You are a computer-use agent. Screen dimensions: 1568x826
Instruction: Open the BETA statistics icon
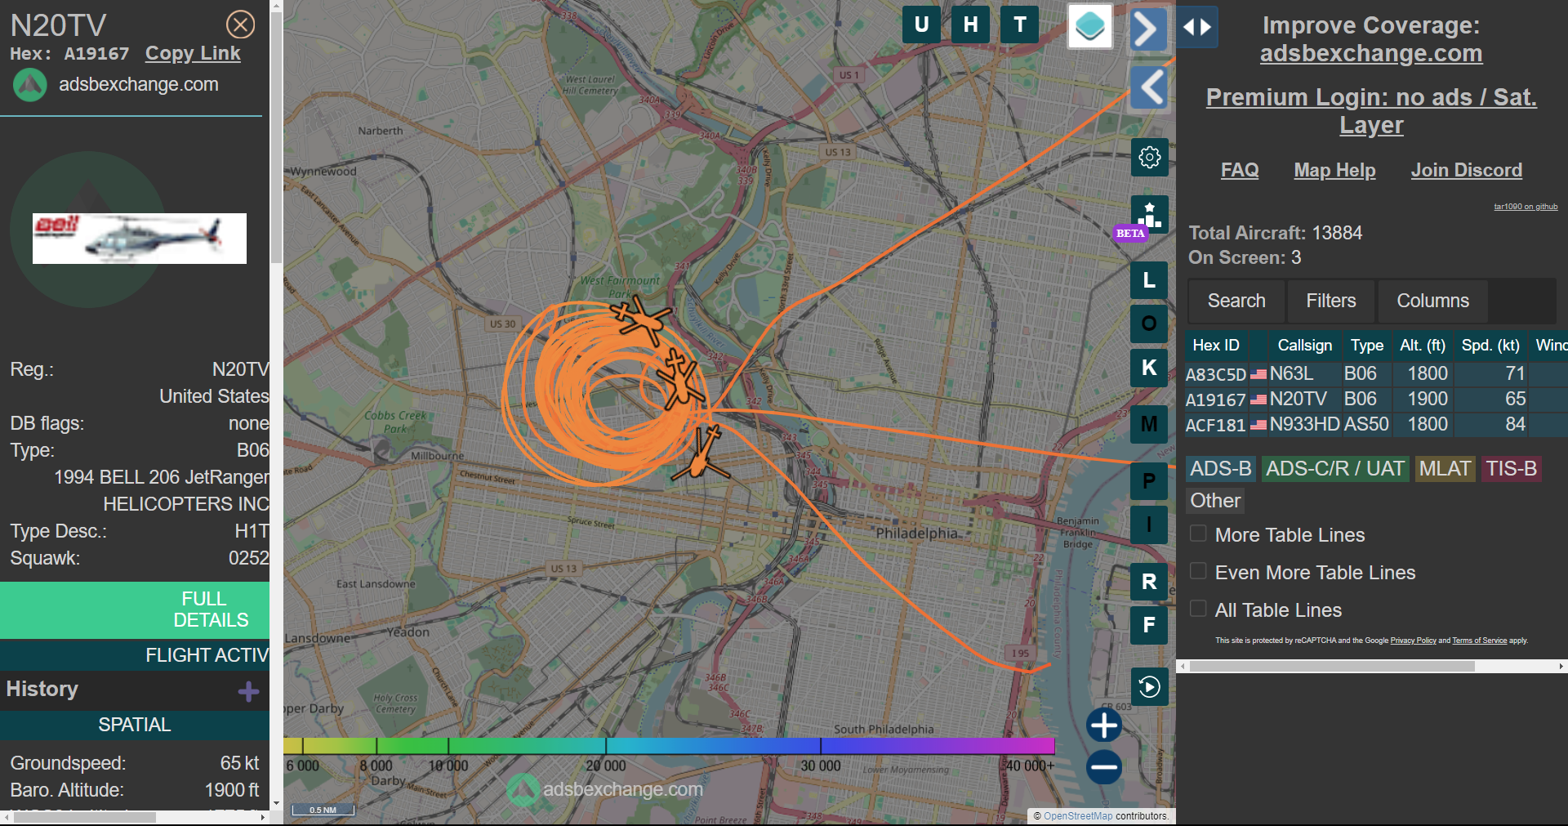(x=1149, y=215)
